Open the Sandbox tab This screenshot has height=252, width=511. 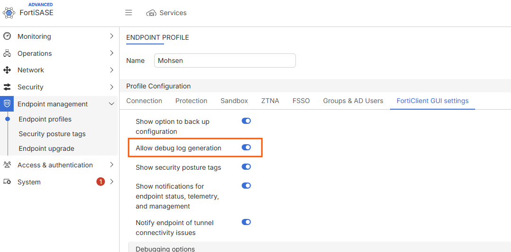234,101
